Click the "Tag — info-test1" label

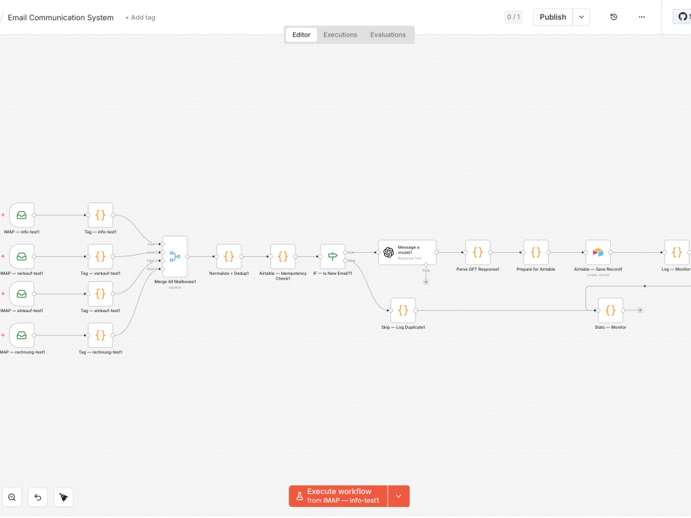tap(100, 231)
